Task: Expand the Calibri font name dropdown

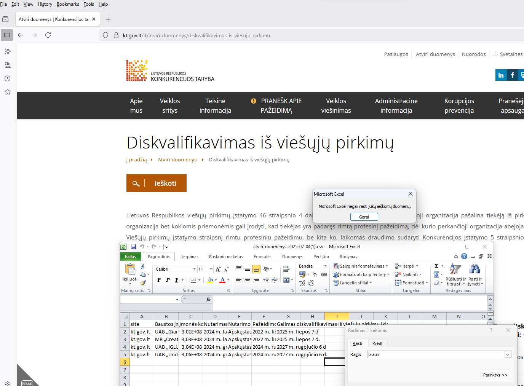Action: [194, 269]
